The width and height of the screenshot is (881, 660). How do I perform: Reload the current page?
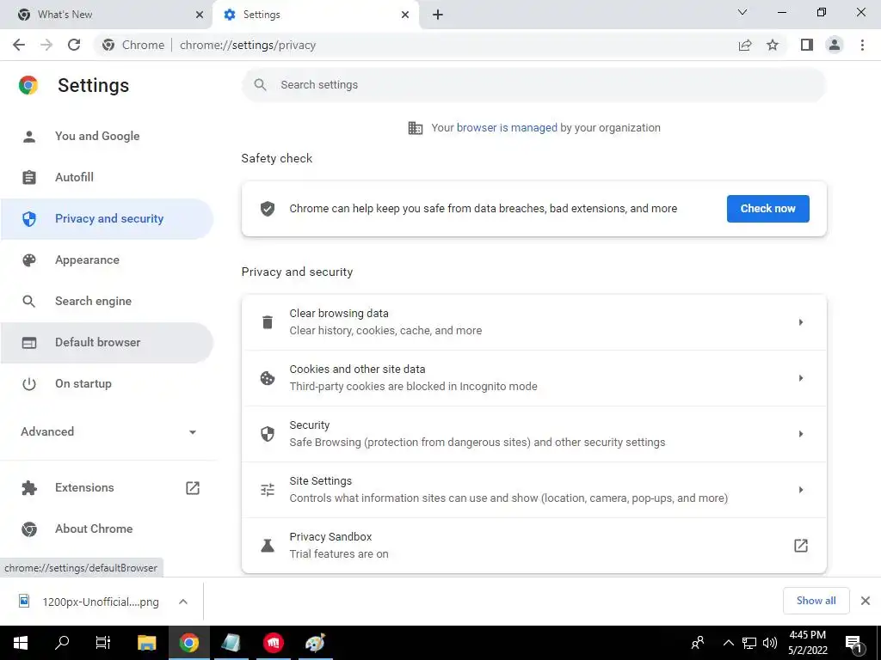tap(74, 45)
